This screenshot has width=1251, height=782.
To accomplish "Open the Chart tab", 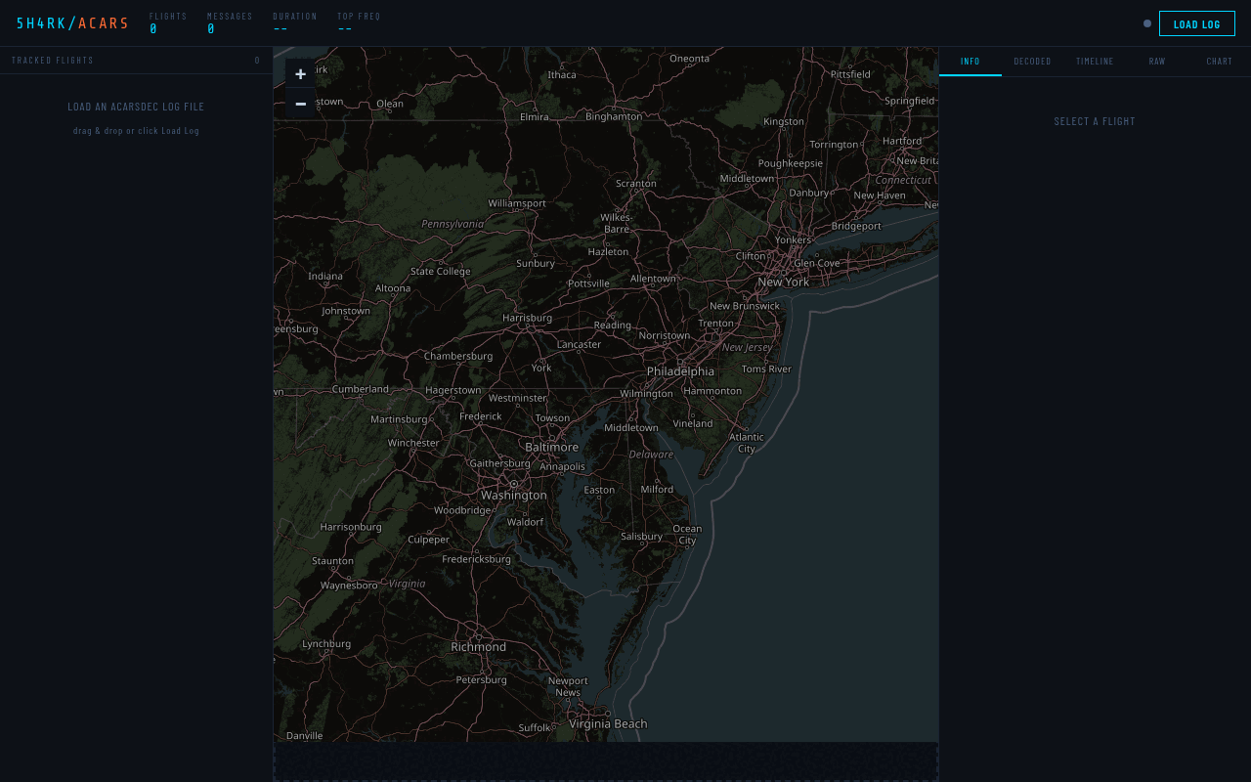I will point(1219,61).
